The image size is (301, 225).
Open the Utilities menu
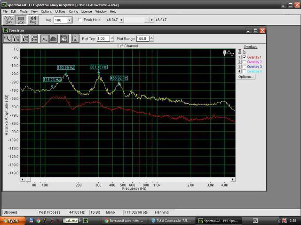(x=60, y=11)
